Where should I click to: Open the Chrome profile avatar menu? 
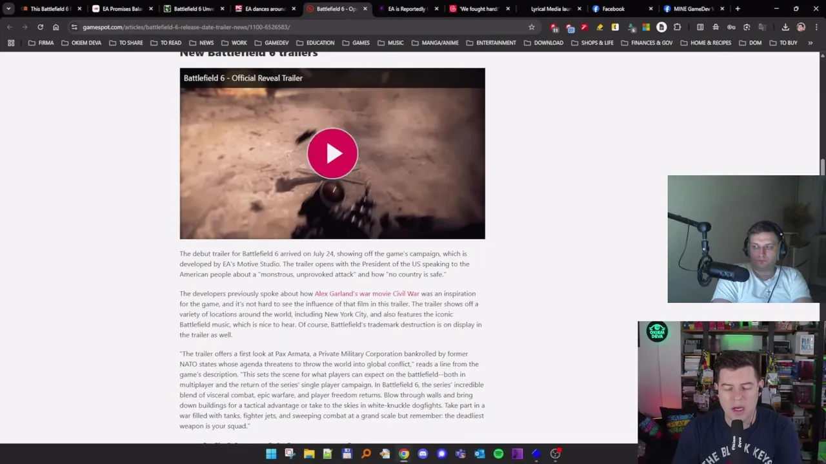pos(801,27)
